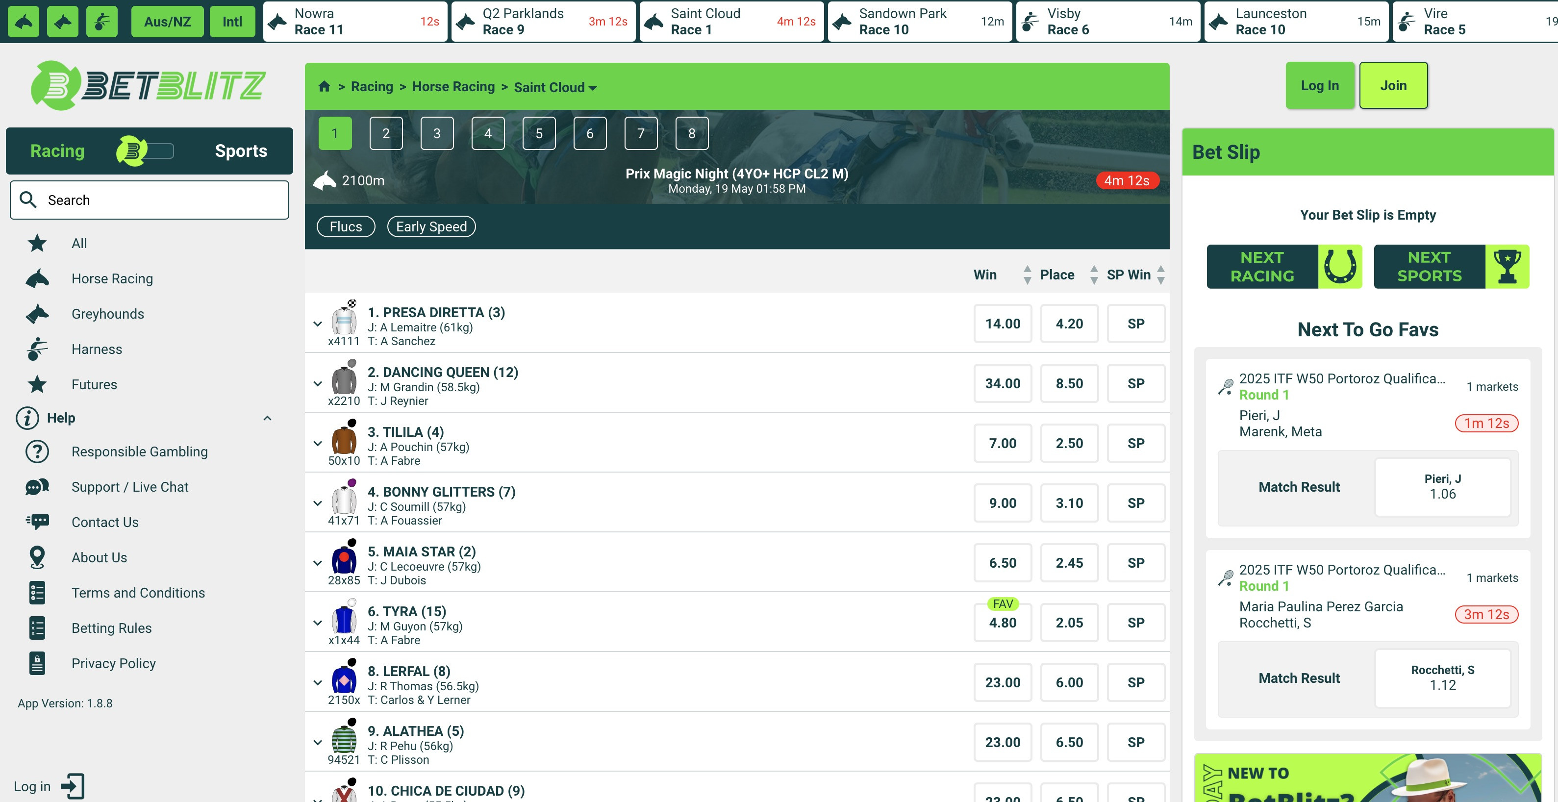Click the Search input field
Viewport: 1558px width, 802px height.
click(x=150, y=200)
